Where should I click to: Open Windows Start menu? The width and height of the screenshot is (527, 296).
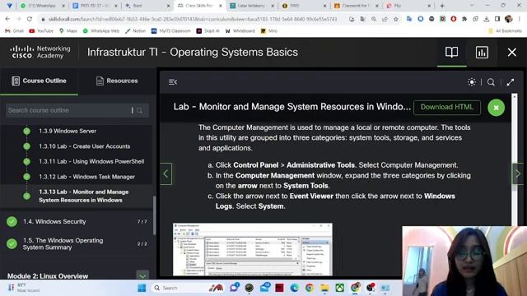[x=142, y=288]
